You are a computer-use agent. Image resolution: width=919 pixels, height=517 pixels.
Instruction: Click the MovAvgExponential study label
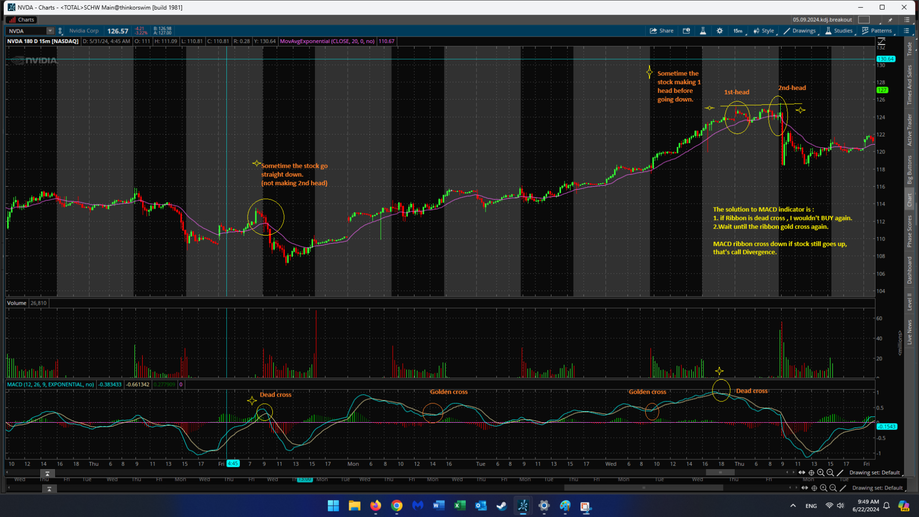(x=327, y=41)
